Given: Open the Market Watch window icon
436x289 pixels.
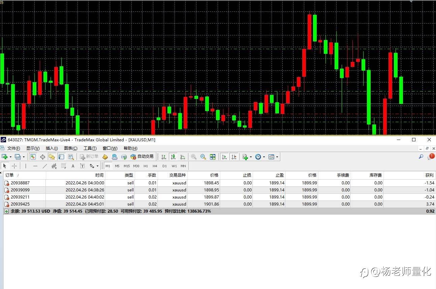Looking at the screenshot, I should click(33, 157).
